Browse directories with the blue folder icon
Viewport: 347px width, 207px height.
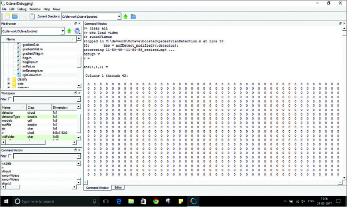133,16
